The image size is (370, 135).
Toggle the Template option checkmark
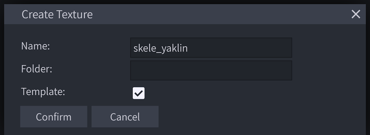tap(138, 93)
